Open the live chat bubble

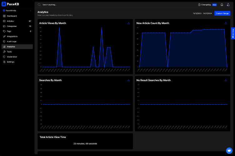pyautogui.click(x=229, y=151)
